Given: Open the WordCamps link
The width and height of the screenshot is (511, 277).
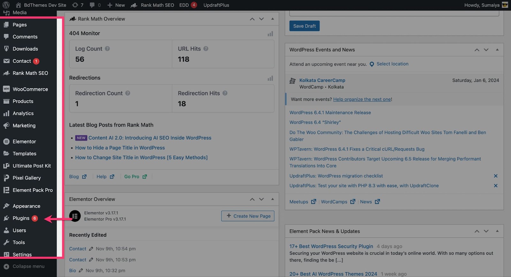Looking at the screenshot, I should tap(338, 202).
